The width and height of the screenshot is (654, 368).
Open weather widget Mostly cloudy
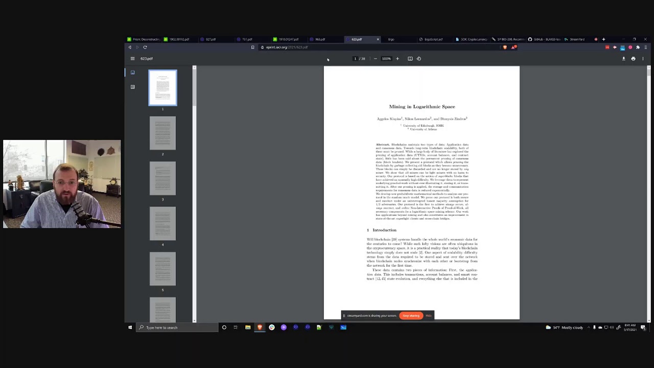click(564, 328)
